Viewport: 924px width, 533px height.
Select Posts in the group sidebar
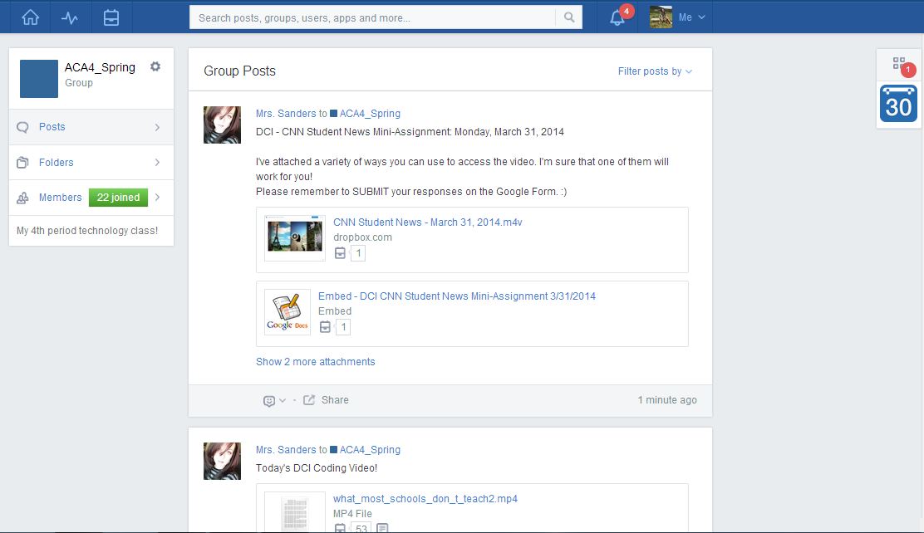[x=52, y=127]
